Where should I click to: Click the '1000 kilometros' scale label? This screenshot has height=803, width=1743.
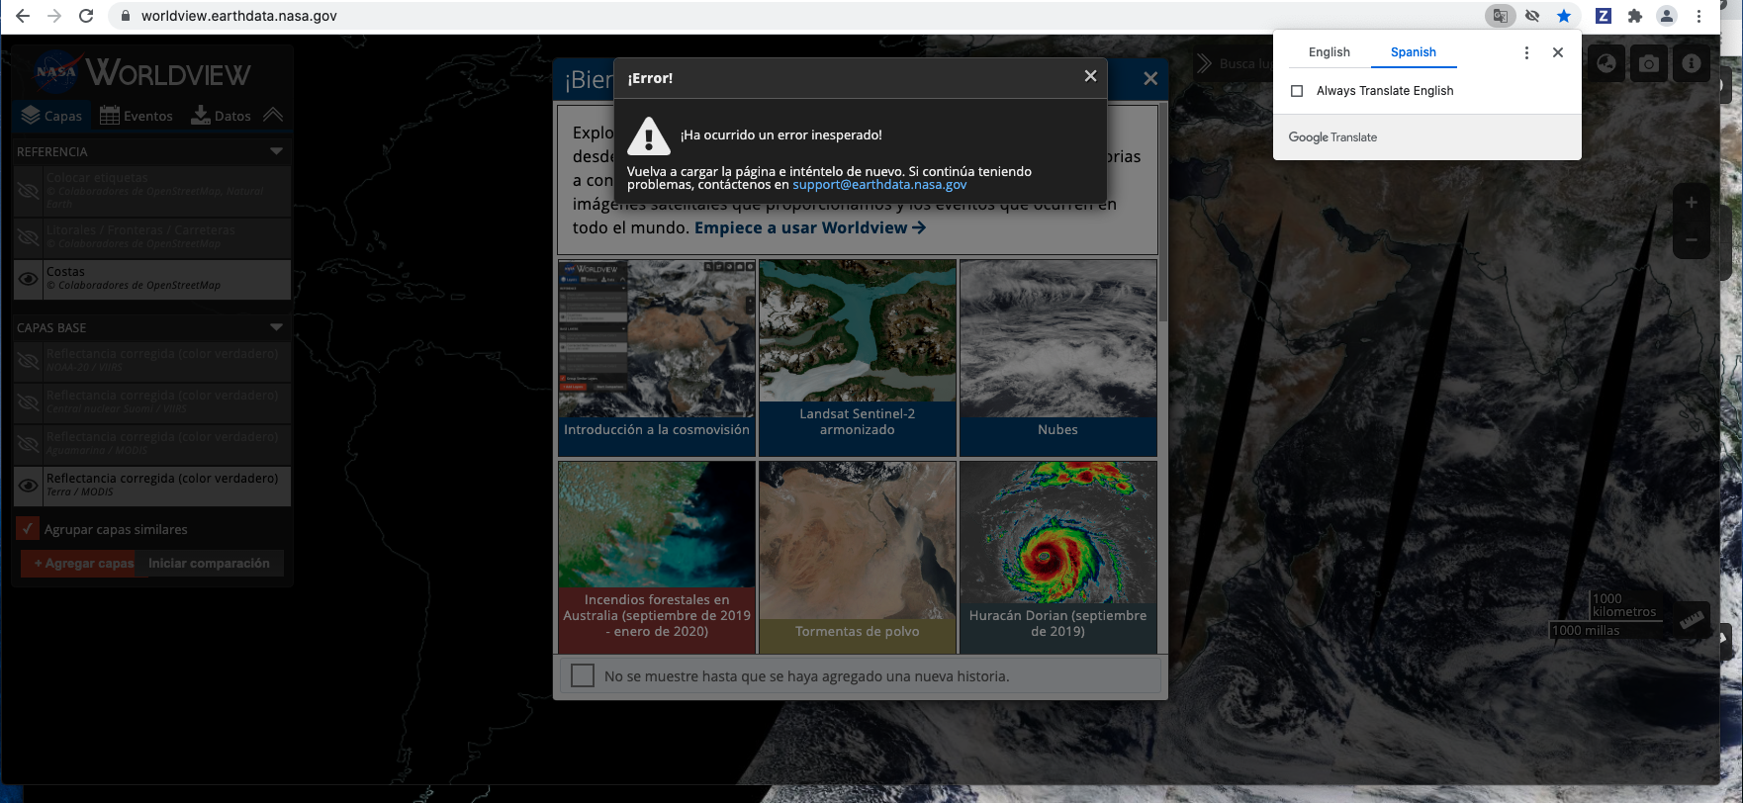(1623, 605)
